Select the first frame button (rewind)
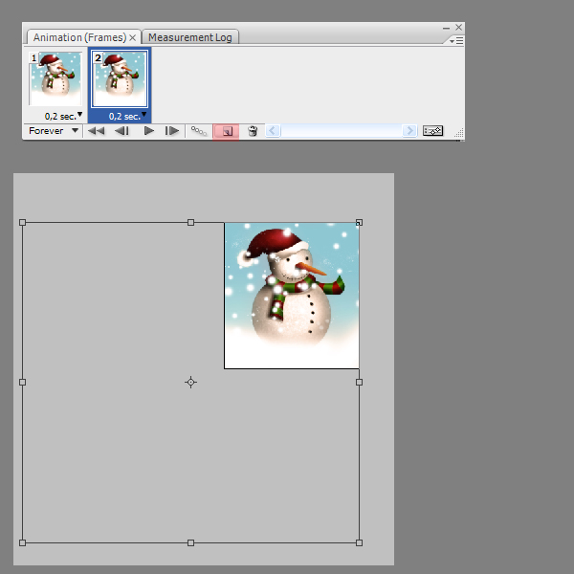This screenshot has height=574, width=574. click(97, 131)
